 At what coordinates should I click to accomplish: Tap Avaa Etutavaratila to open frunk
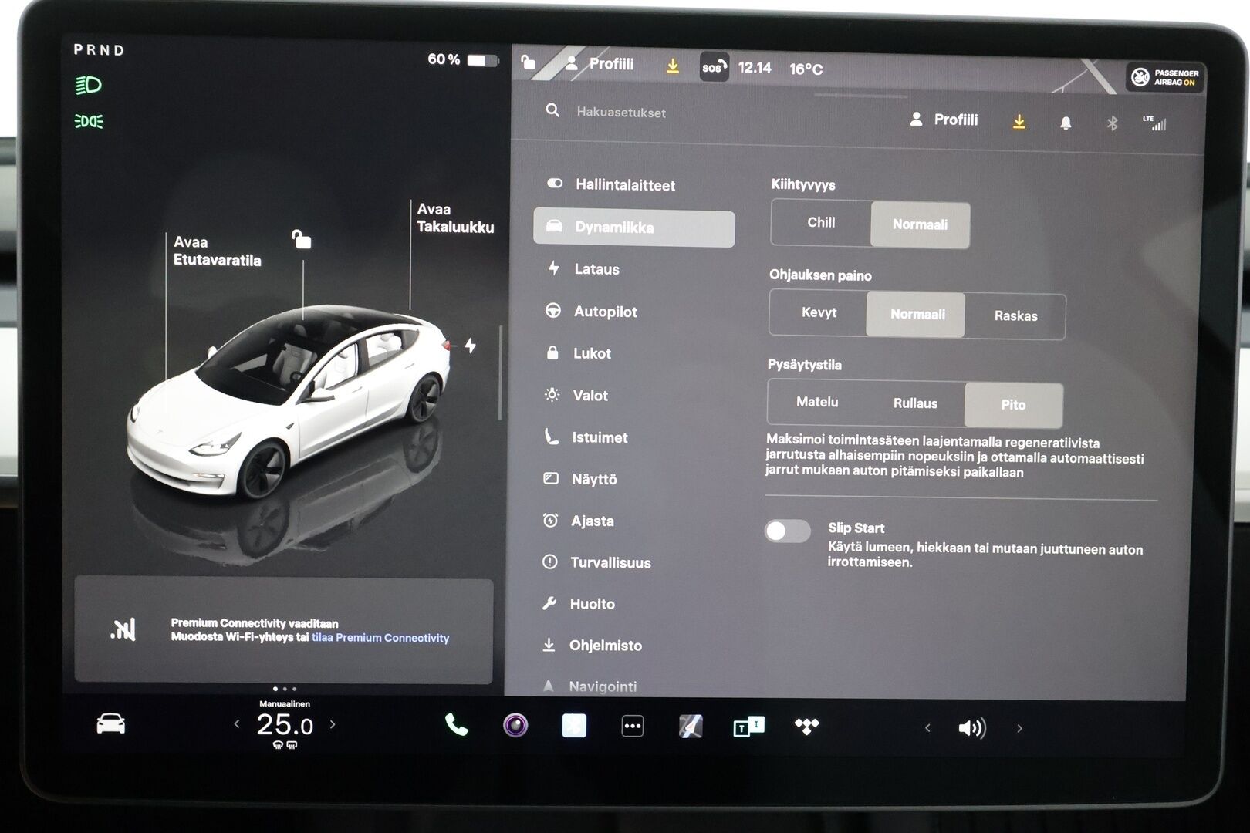click(x=217, y=251)
